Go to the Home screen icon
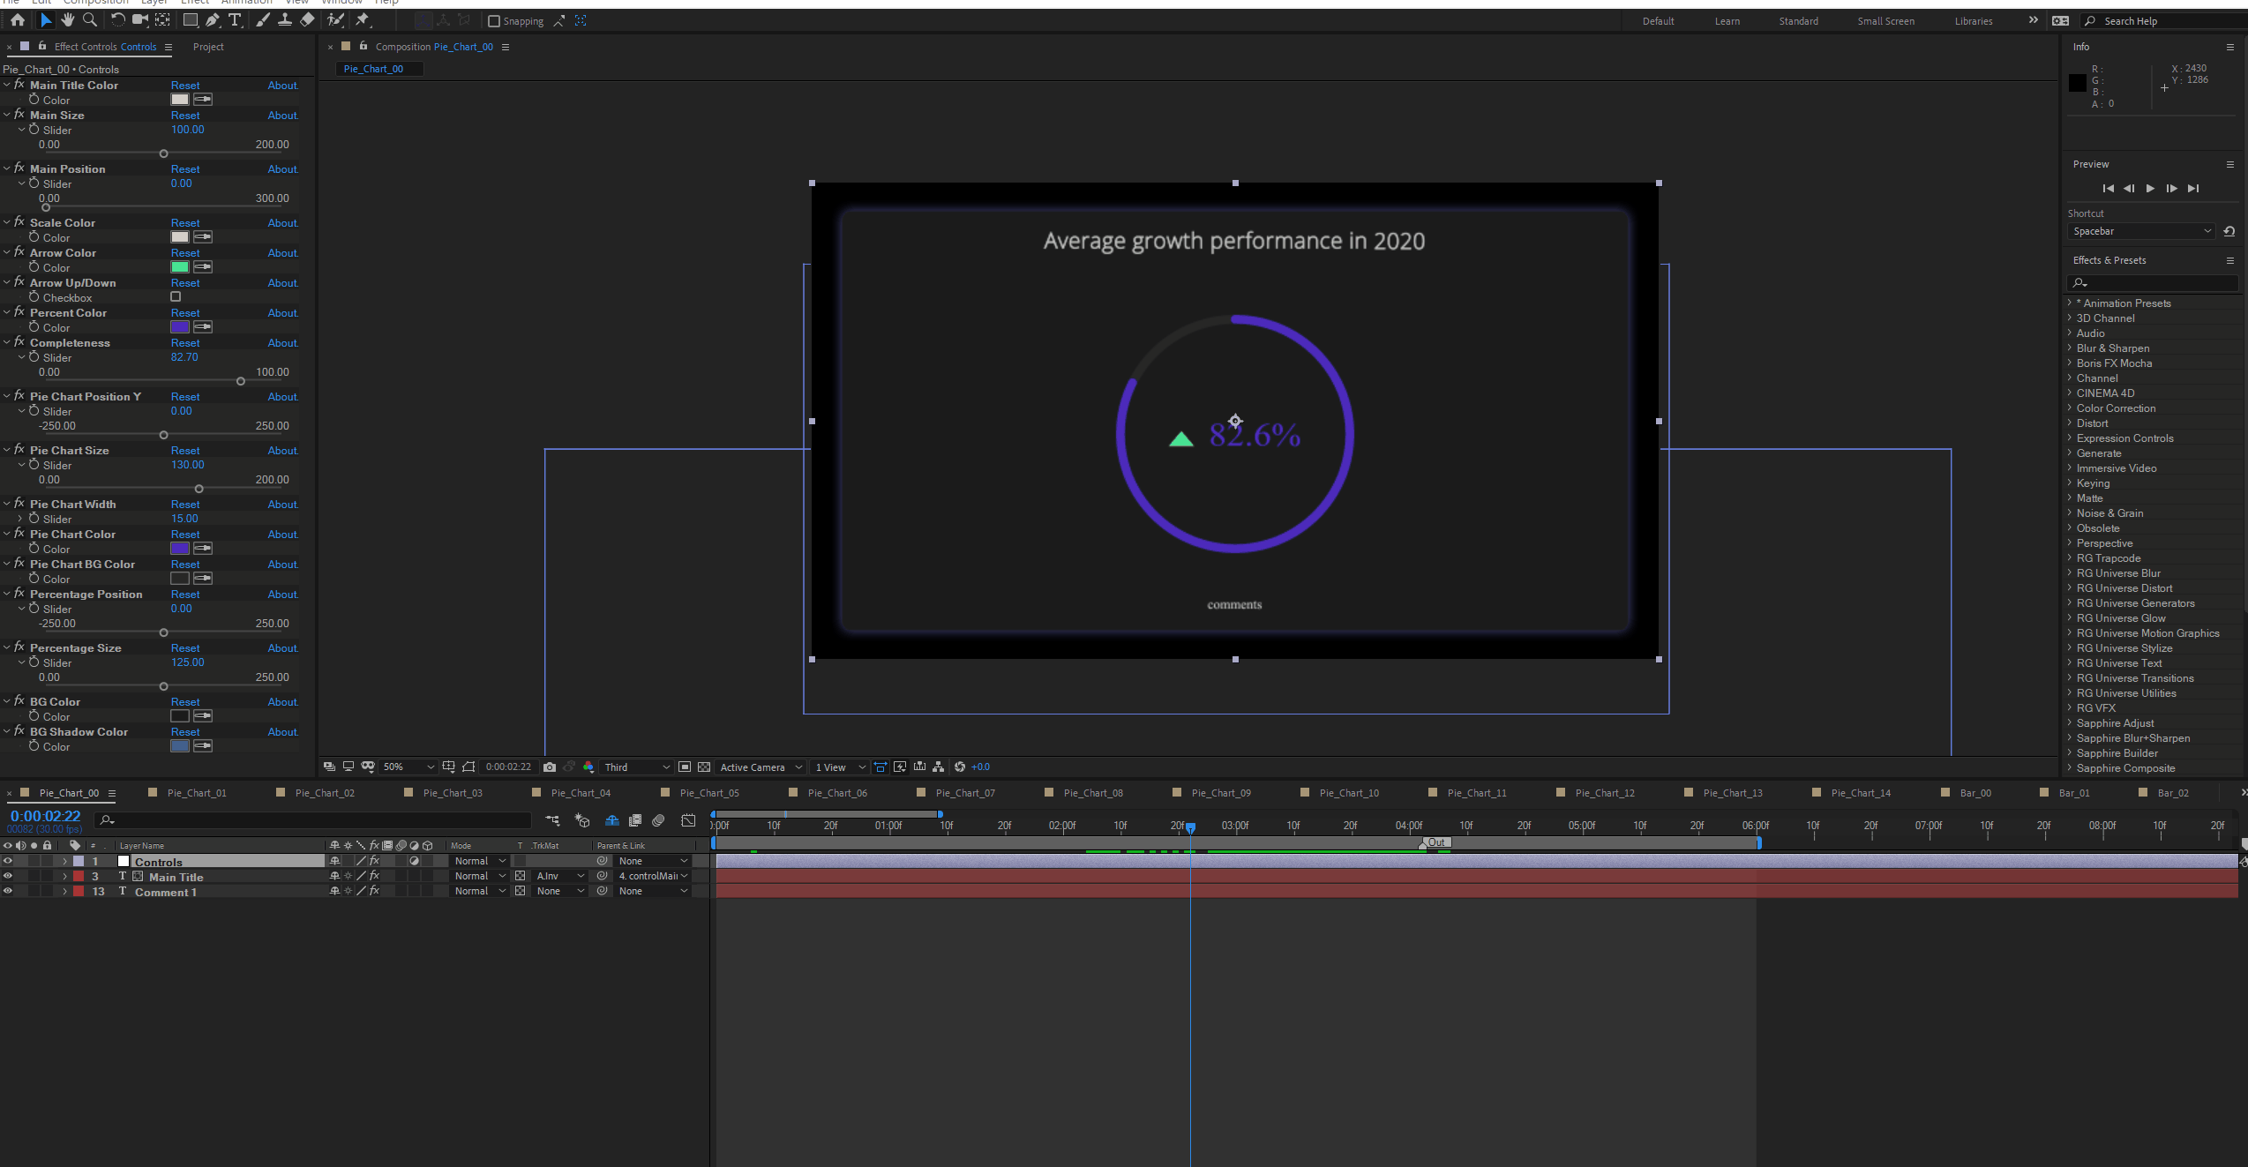2248x1167 pixels. point(18,19)
